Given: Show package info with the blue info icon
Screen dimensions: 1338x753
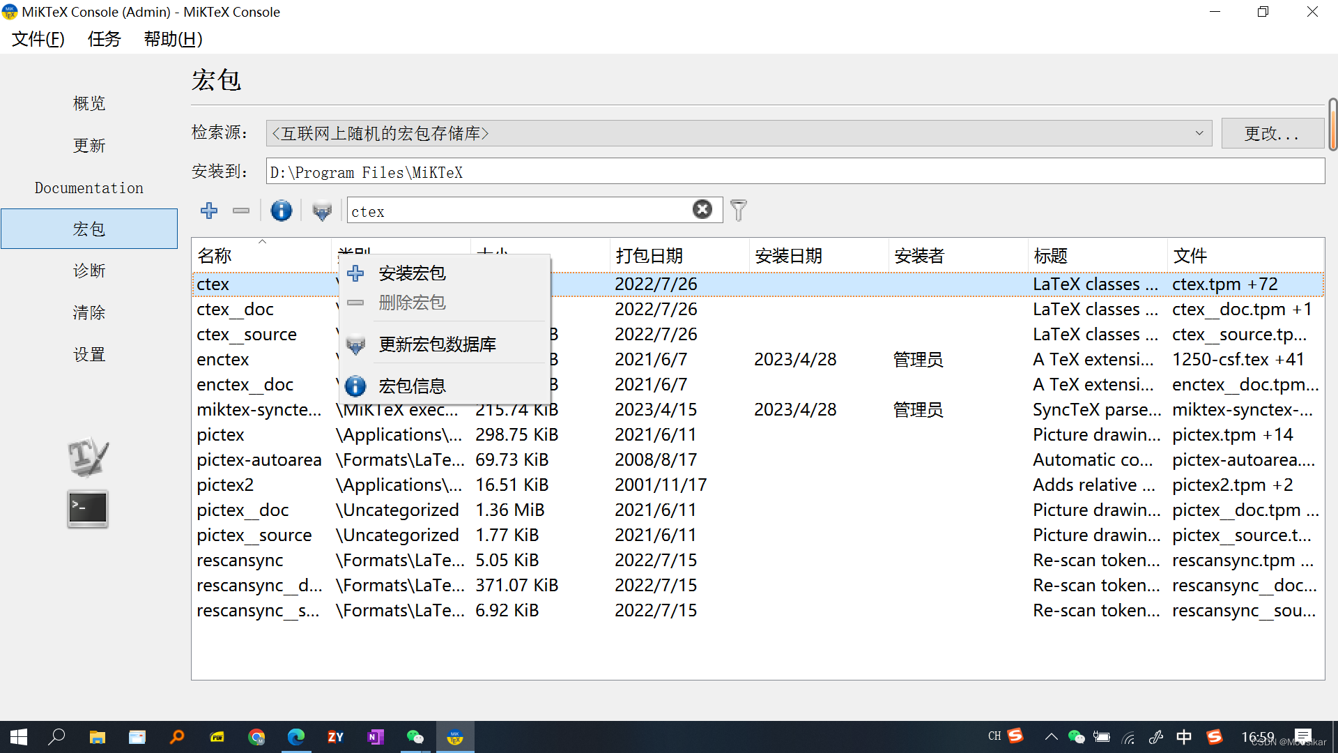Looking at the screenshot, I should (x=281, y=211).
